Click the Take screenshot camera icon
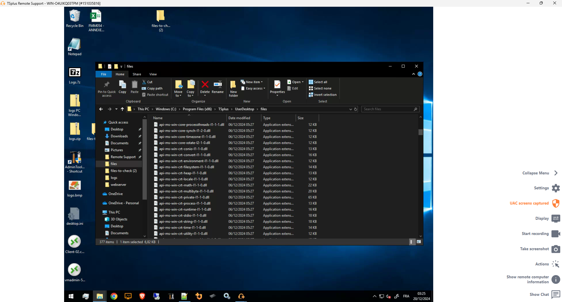 [556, 249]
